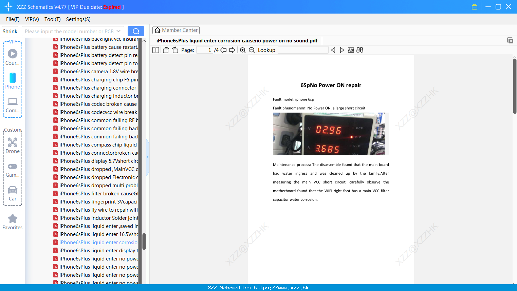Rotate the page clockwise
This screenshot has width=517, height=291.
[x=175, y=50]
